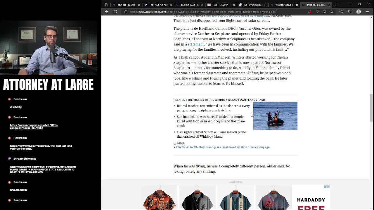This screenshot has height=210, width=374.
Task: Open the Favorites list icon
Action: pyautogui.click(x=341, y=12)
